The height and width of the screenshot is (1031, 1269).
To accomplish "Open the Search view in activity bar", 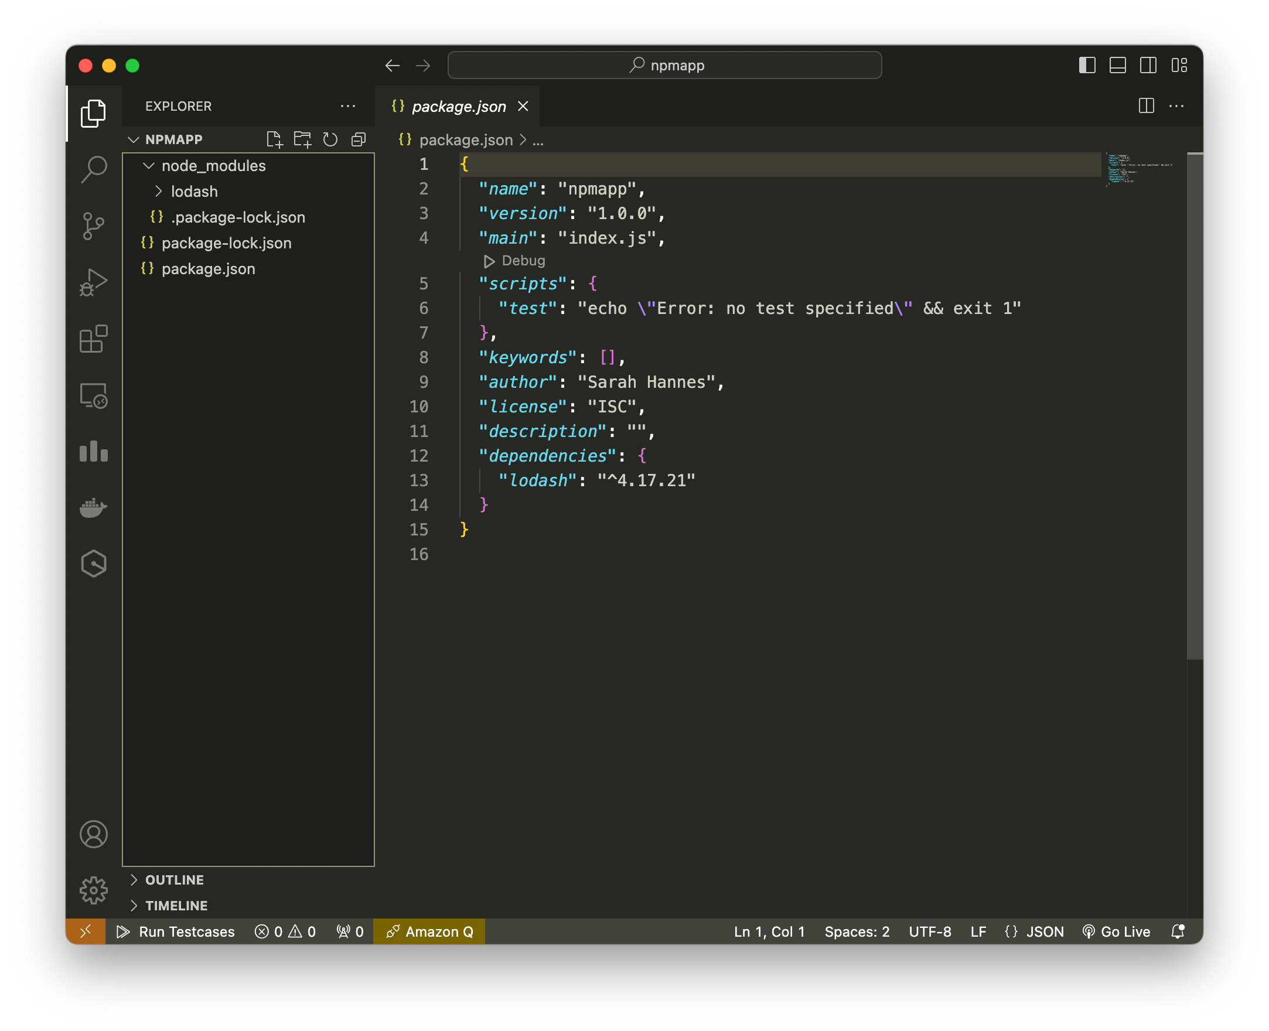I will 93,169.
